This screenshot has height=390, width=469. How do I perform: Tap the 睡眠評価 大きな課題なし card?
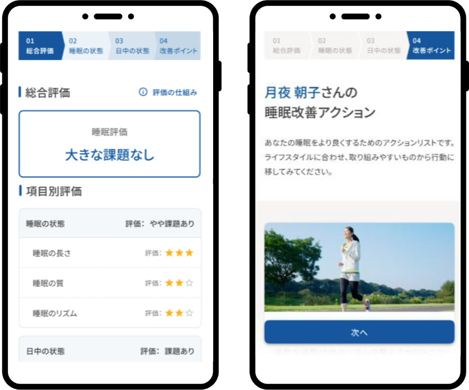109,144
